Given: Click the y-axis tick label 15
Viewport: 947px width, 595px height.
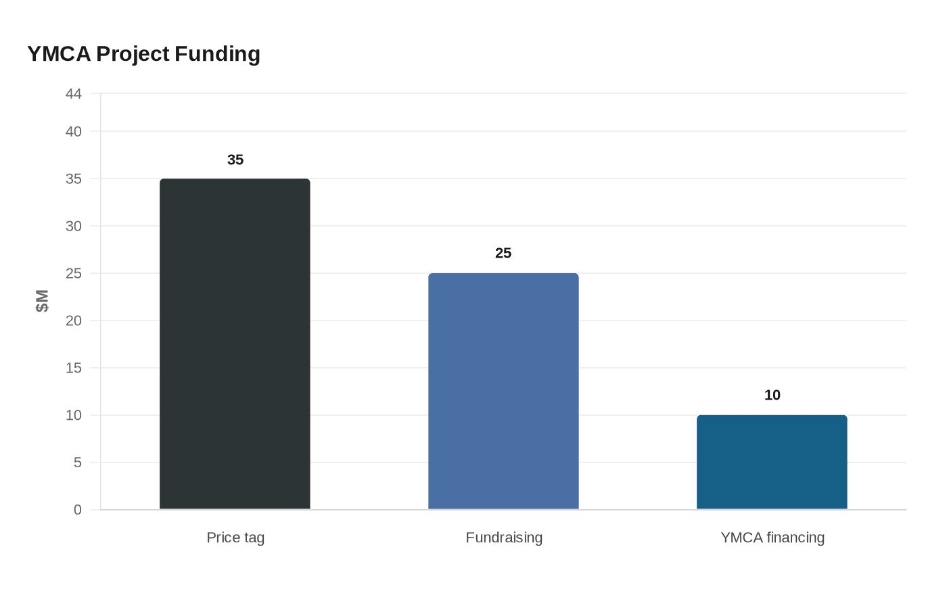Looking at the screenshot, I should (74, 368).
